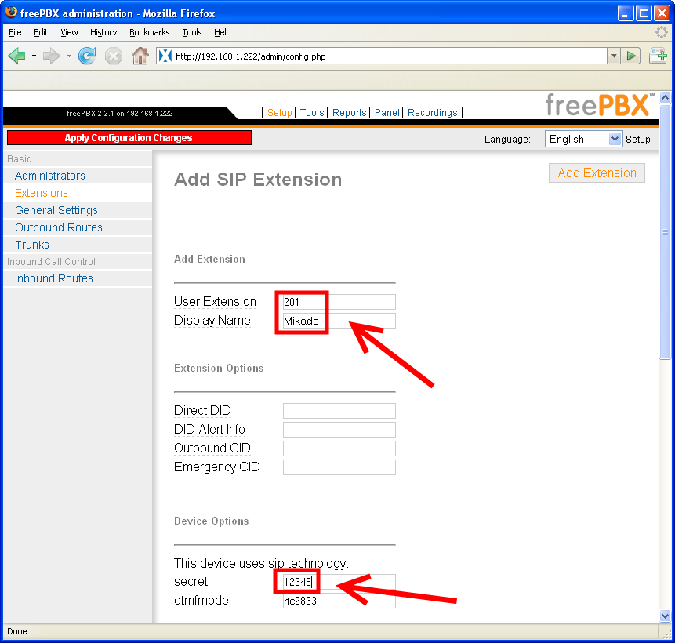Open General Settings in the sidebar

tap(56, 210)
